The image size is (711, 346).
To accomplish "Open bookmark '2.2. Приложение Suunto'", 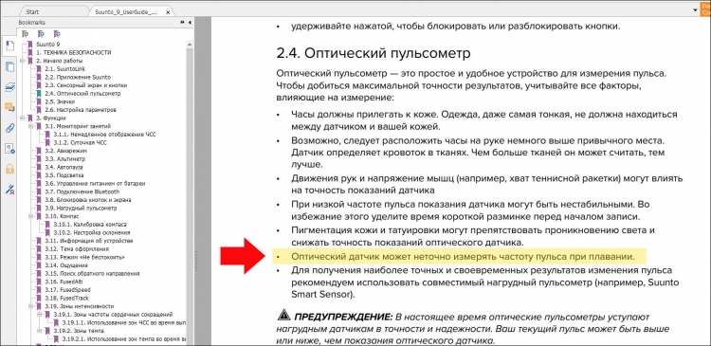I will point(78,77).
